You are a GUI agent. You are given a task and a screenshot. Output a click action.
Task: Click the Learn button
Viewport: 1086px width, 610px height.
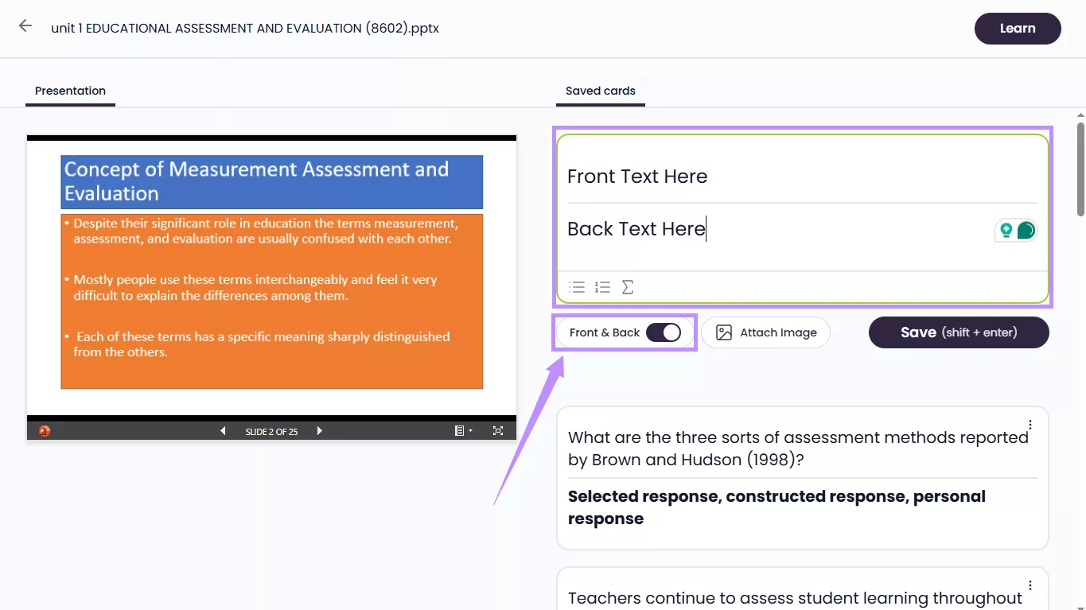(x=1017, y=28)
